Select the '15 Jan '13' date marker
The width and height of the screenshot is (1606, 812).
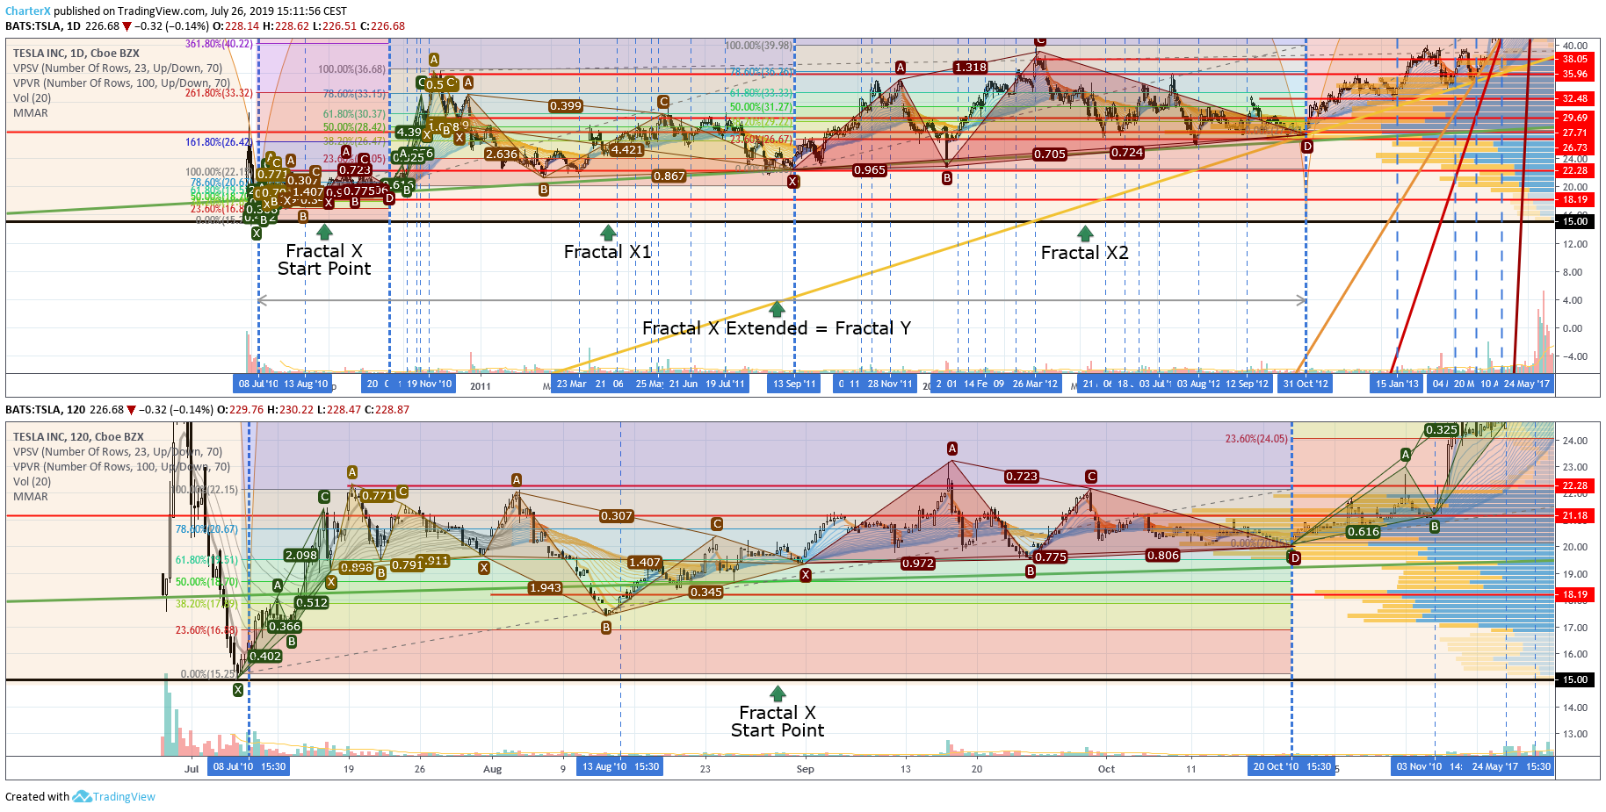coord(1397,384)
